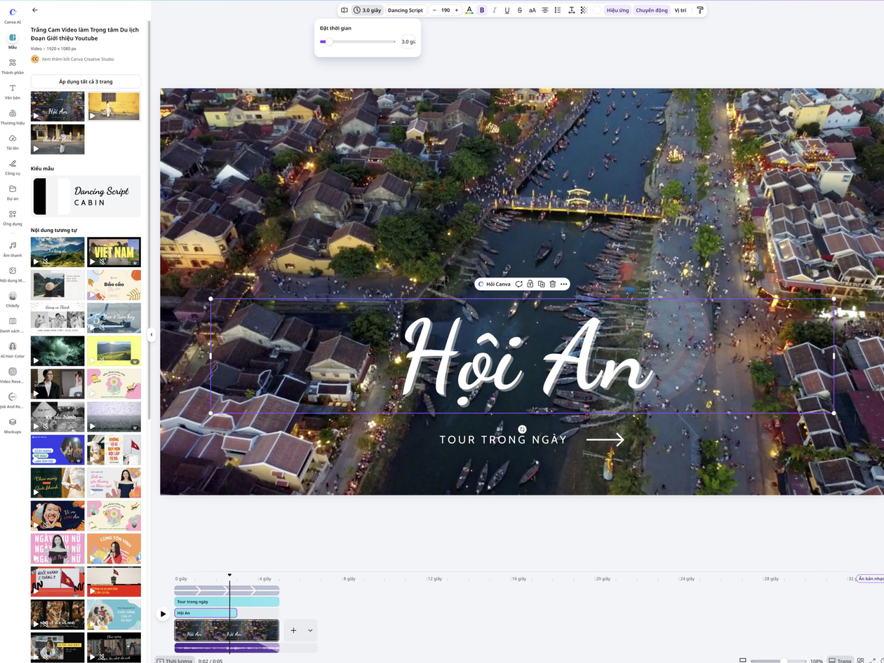Screen dimensions: 884x663
Task: Decrease the font size with minus
Action: pos(434,11)
